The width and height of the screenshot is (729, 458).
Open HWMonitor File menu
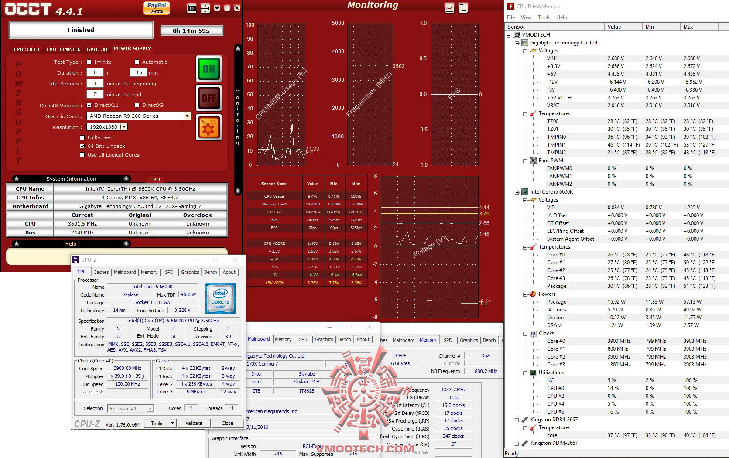point(511,17)
